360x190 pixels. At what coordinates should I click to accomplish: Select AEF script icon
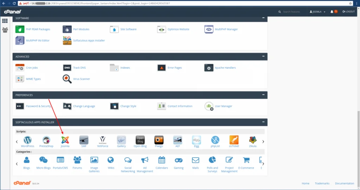(x=178, y=140)
